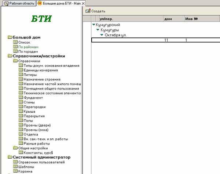Click the icon beside Шаблоны
This screenshot has height=174, width=220.
[15, 166]
